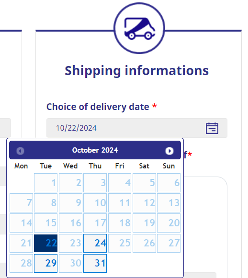Click disabled date 10 on Thursday

pyautogui.click(x=95, y=203)
